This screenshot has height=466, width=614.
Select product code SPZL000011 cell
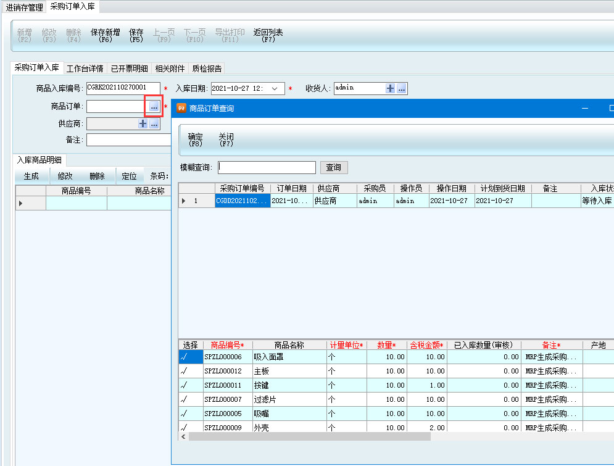228,385
